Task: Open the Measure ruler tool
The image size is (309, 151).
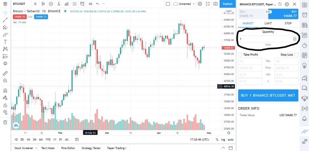Action: pos(5,73)
